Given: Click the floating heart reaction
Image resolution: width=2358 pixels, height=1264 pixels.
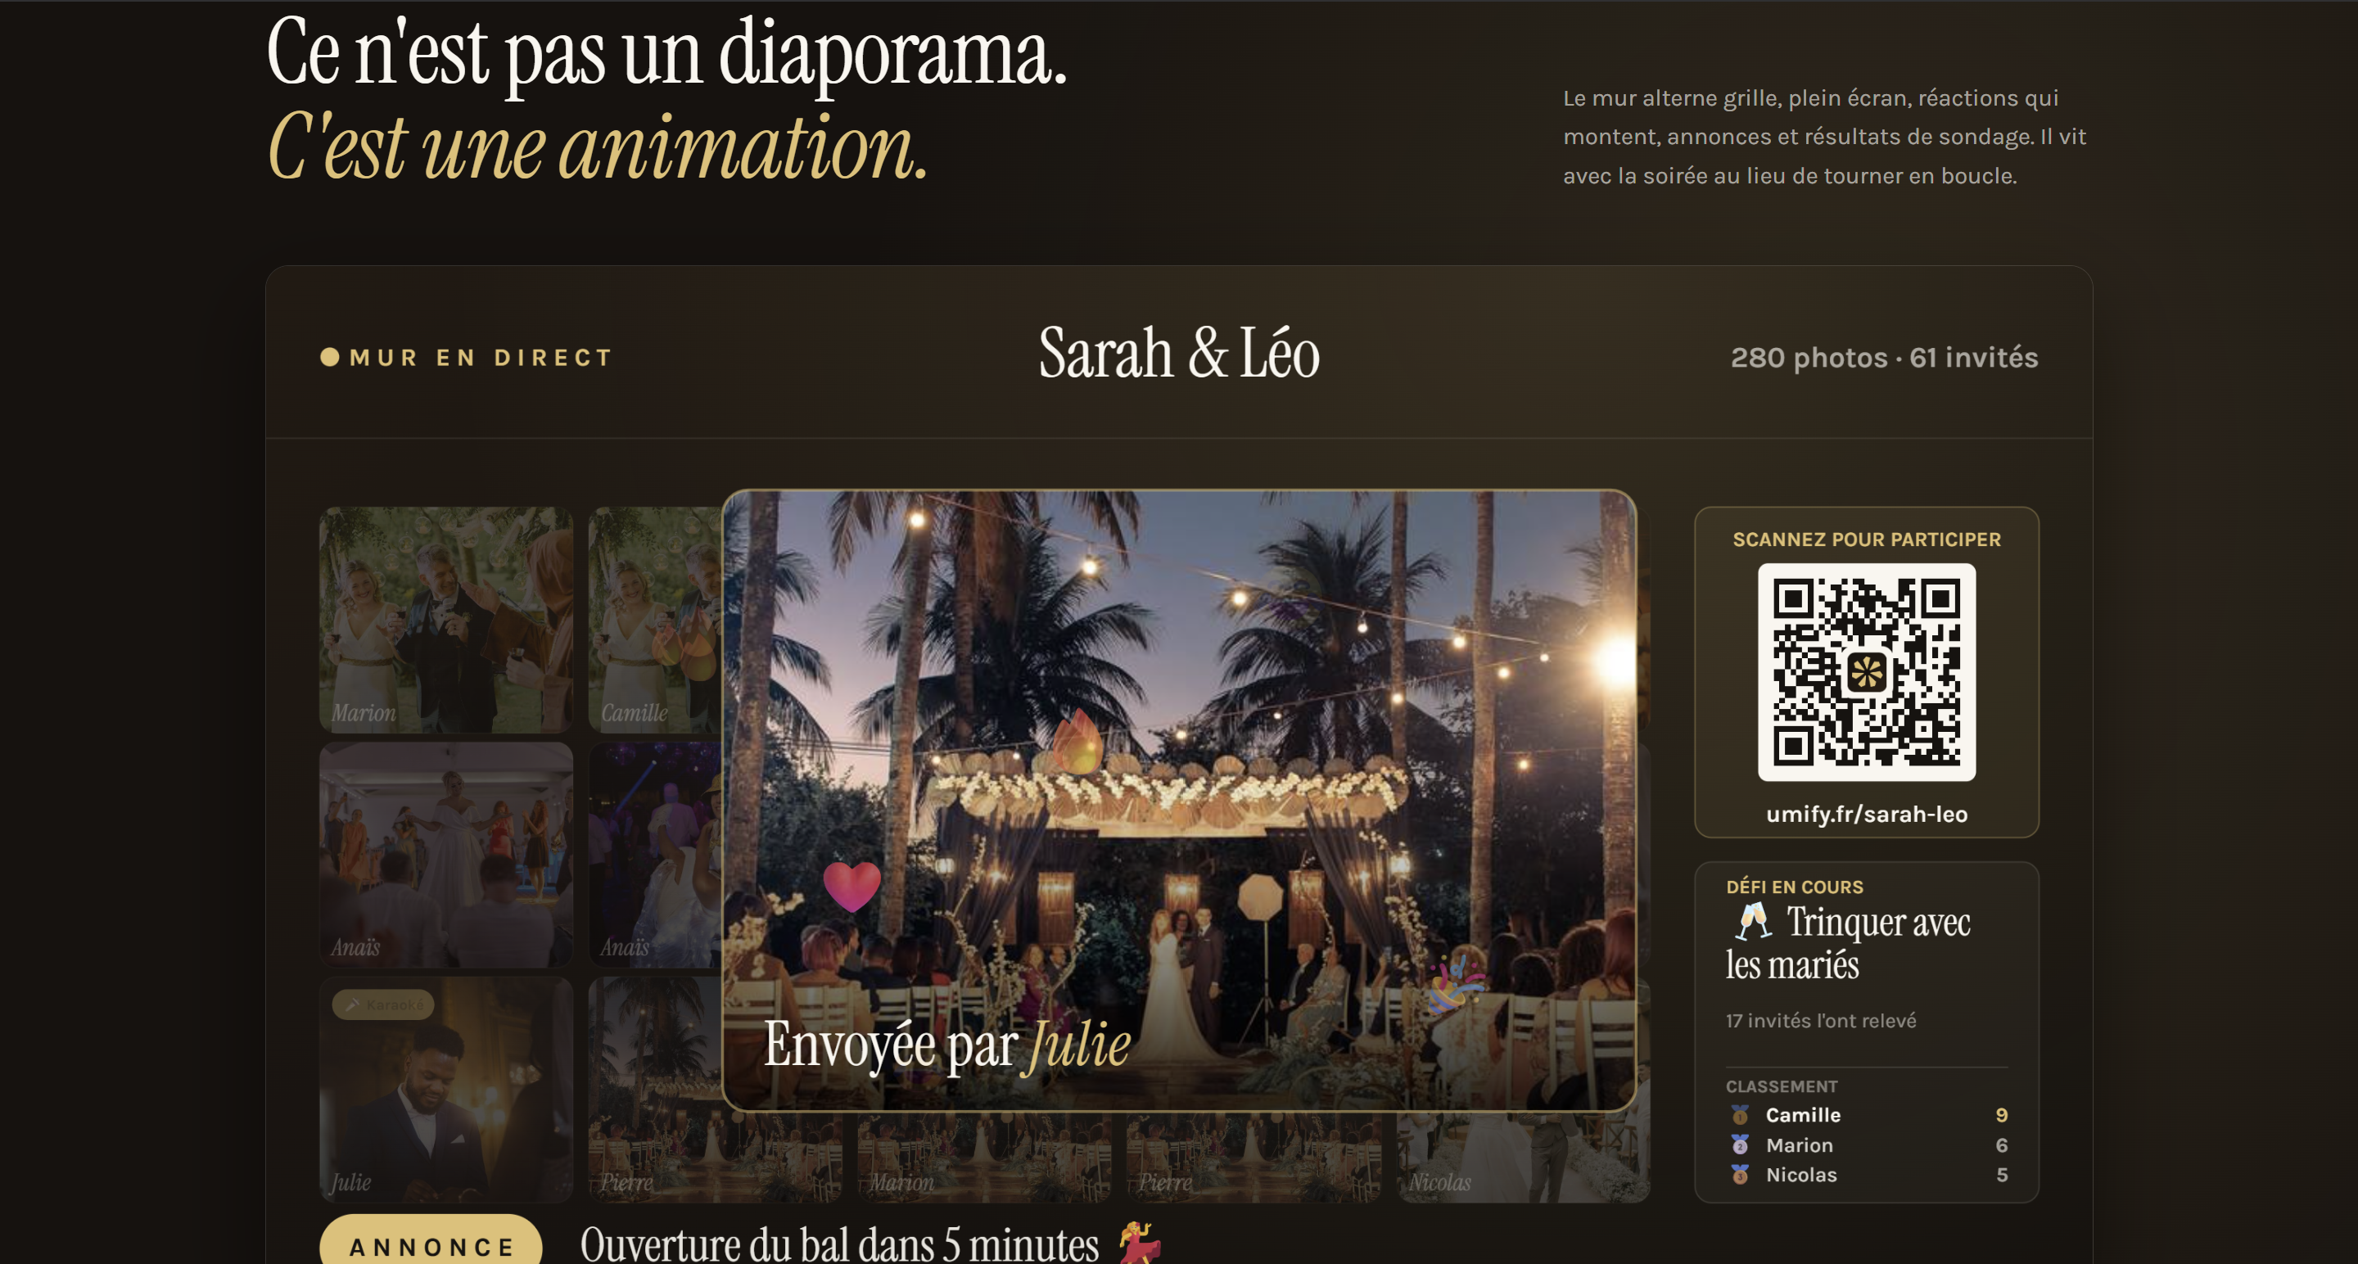Looking at the screenshot, I should coord(851,887).
